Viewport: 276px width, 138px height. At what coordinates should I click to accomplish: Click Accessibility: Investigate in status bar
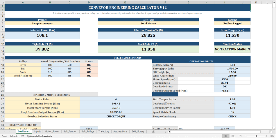point(41,136)
